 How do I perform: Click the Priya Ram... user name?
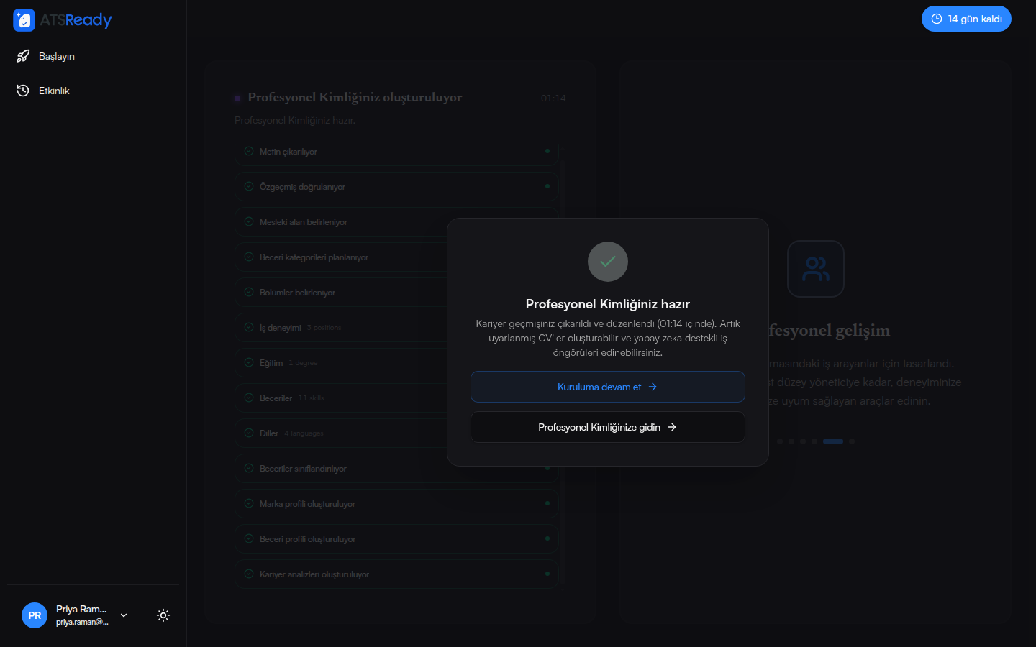point(81,609)
